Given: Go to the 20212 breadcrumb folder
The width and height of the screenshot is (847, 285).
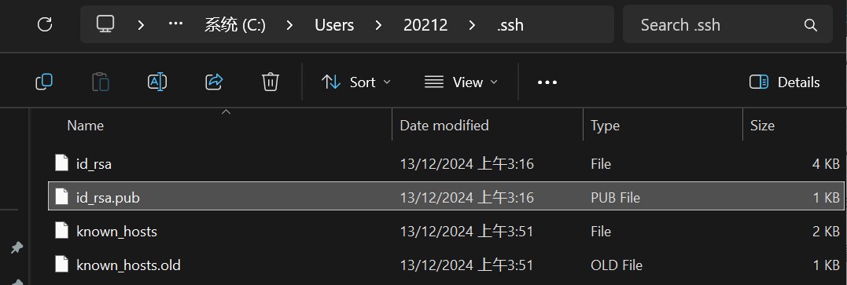Looking at the screenshot, I should 425,25.
